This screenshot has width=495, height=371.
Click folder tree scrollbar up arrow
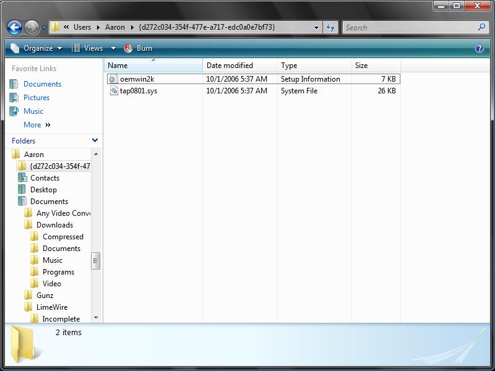96,154
